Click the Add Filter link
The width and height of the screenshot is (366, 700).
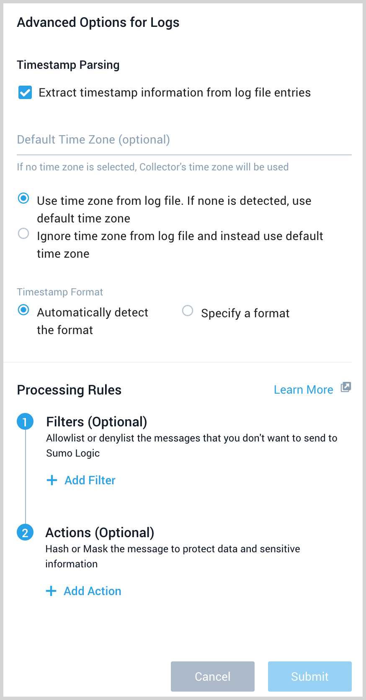click(90, 480)
